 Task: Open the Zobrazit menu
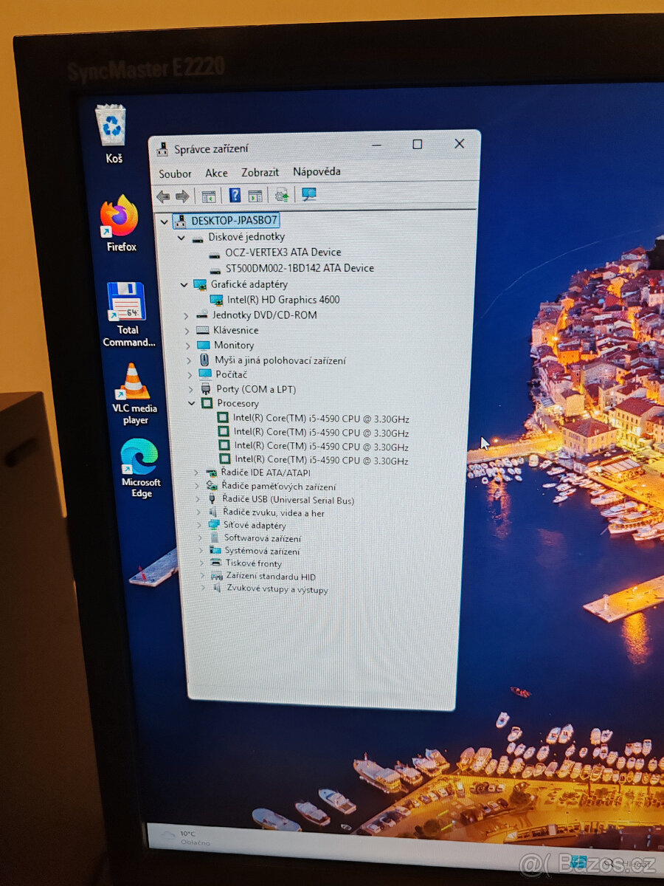click(x=260, y=172)
